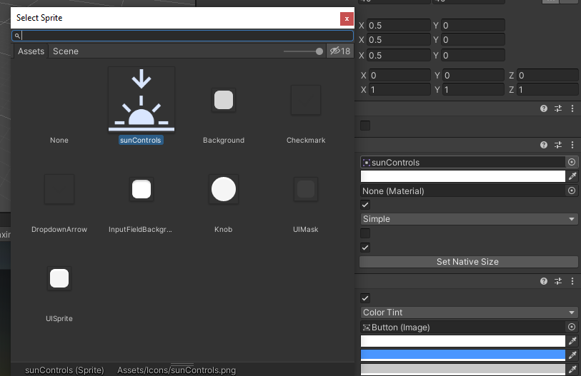
Task: Disable the checkbox above the Simple dropdown
Action: coord(366,205)
